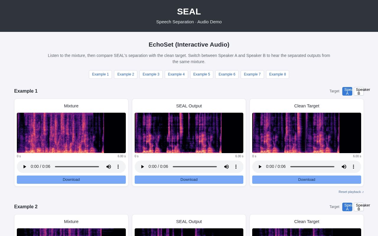Click the Example 1 SEAL Output spectrogram
This screenshot has width=378, height=236.
click(189, 133)
